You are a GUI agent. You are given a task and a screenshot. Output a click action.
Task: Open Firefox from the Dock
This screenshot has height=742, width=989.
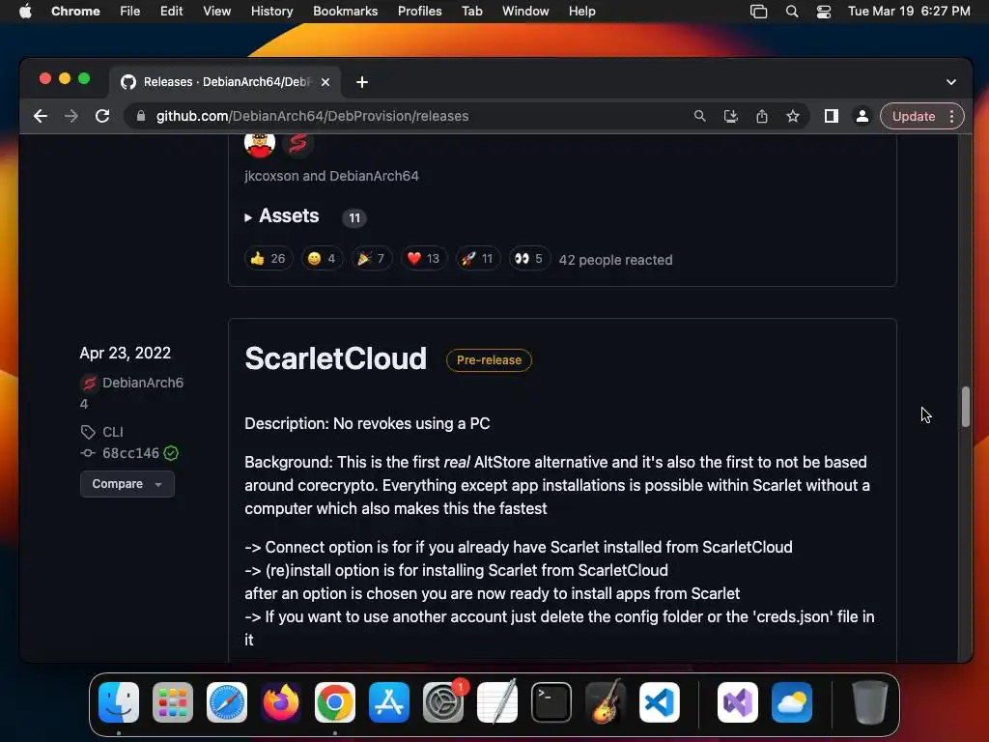281,702
